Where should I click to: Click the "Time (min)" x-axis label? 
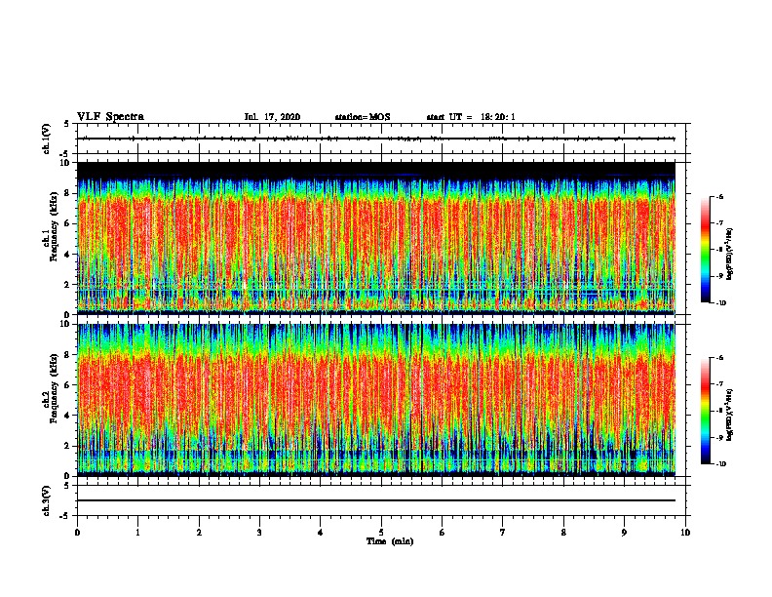390,541
